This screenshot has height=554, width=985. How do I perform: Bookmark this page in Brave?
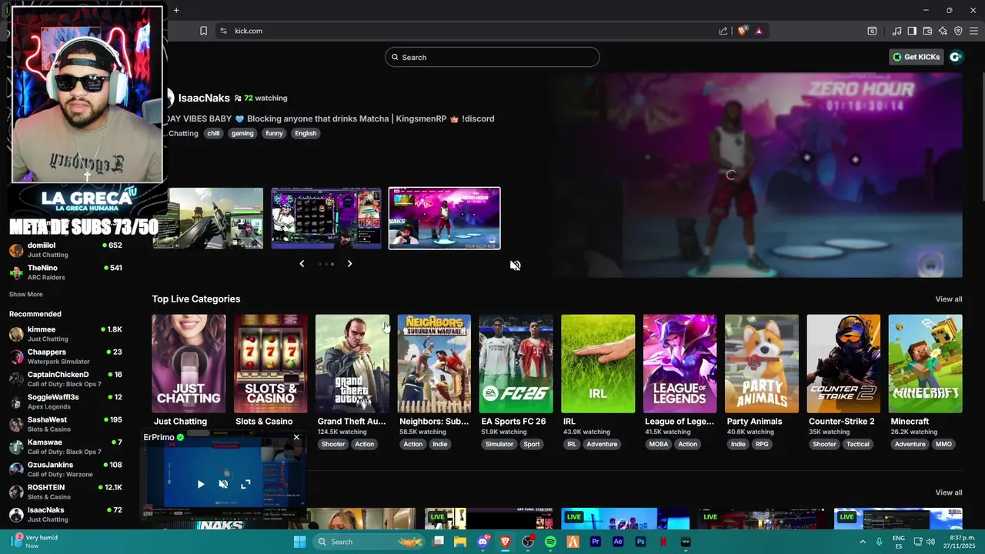click(x=203, y=31)
